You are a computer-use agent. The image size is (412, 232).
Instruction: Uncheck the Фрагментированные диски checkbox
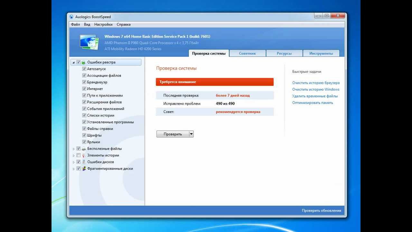tap(79, 169)
